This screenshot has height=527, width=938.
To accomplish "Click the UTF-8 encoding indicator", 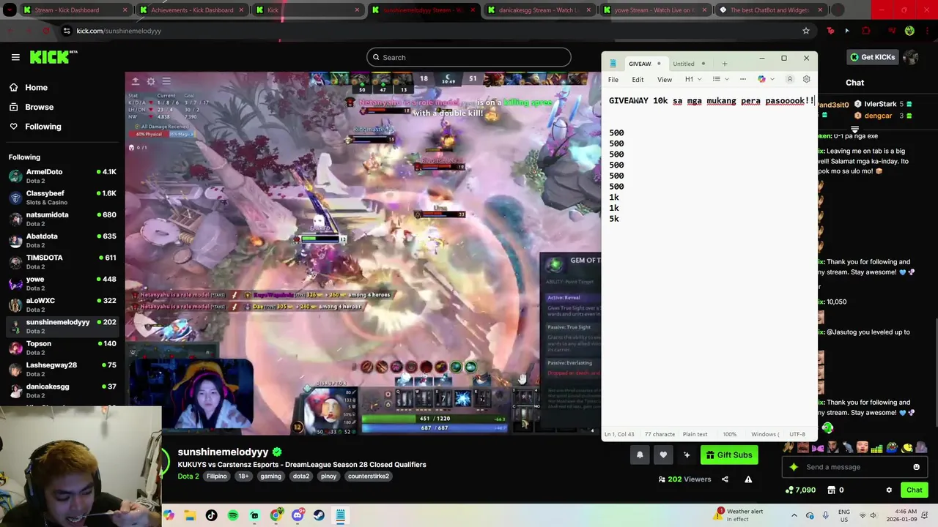I will [x=797, y=434].
